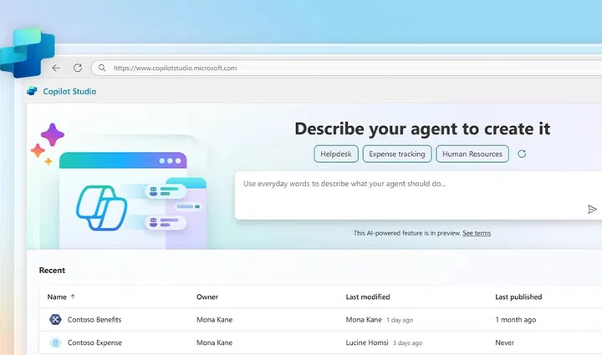Reload the page with the refresh icon
Viewport: 602px width, 355px height.
[x=78, y=68]
